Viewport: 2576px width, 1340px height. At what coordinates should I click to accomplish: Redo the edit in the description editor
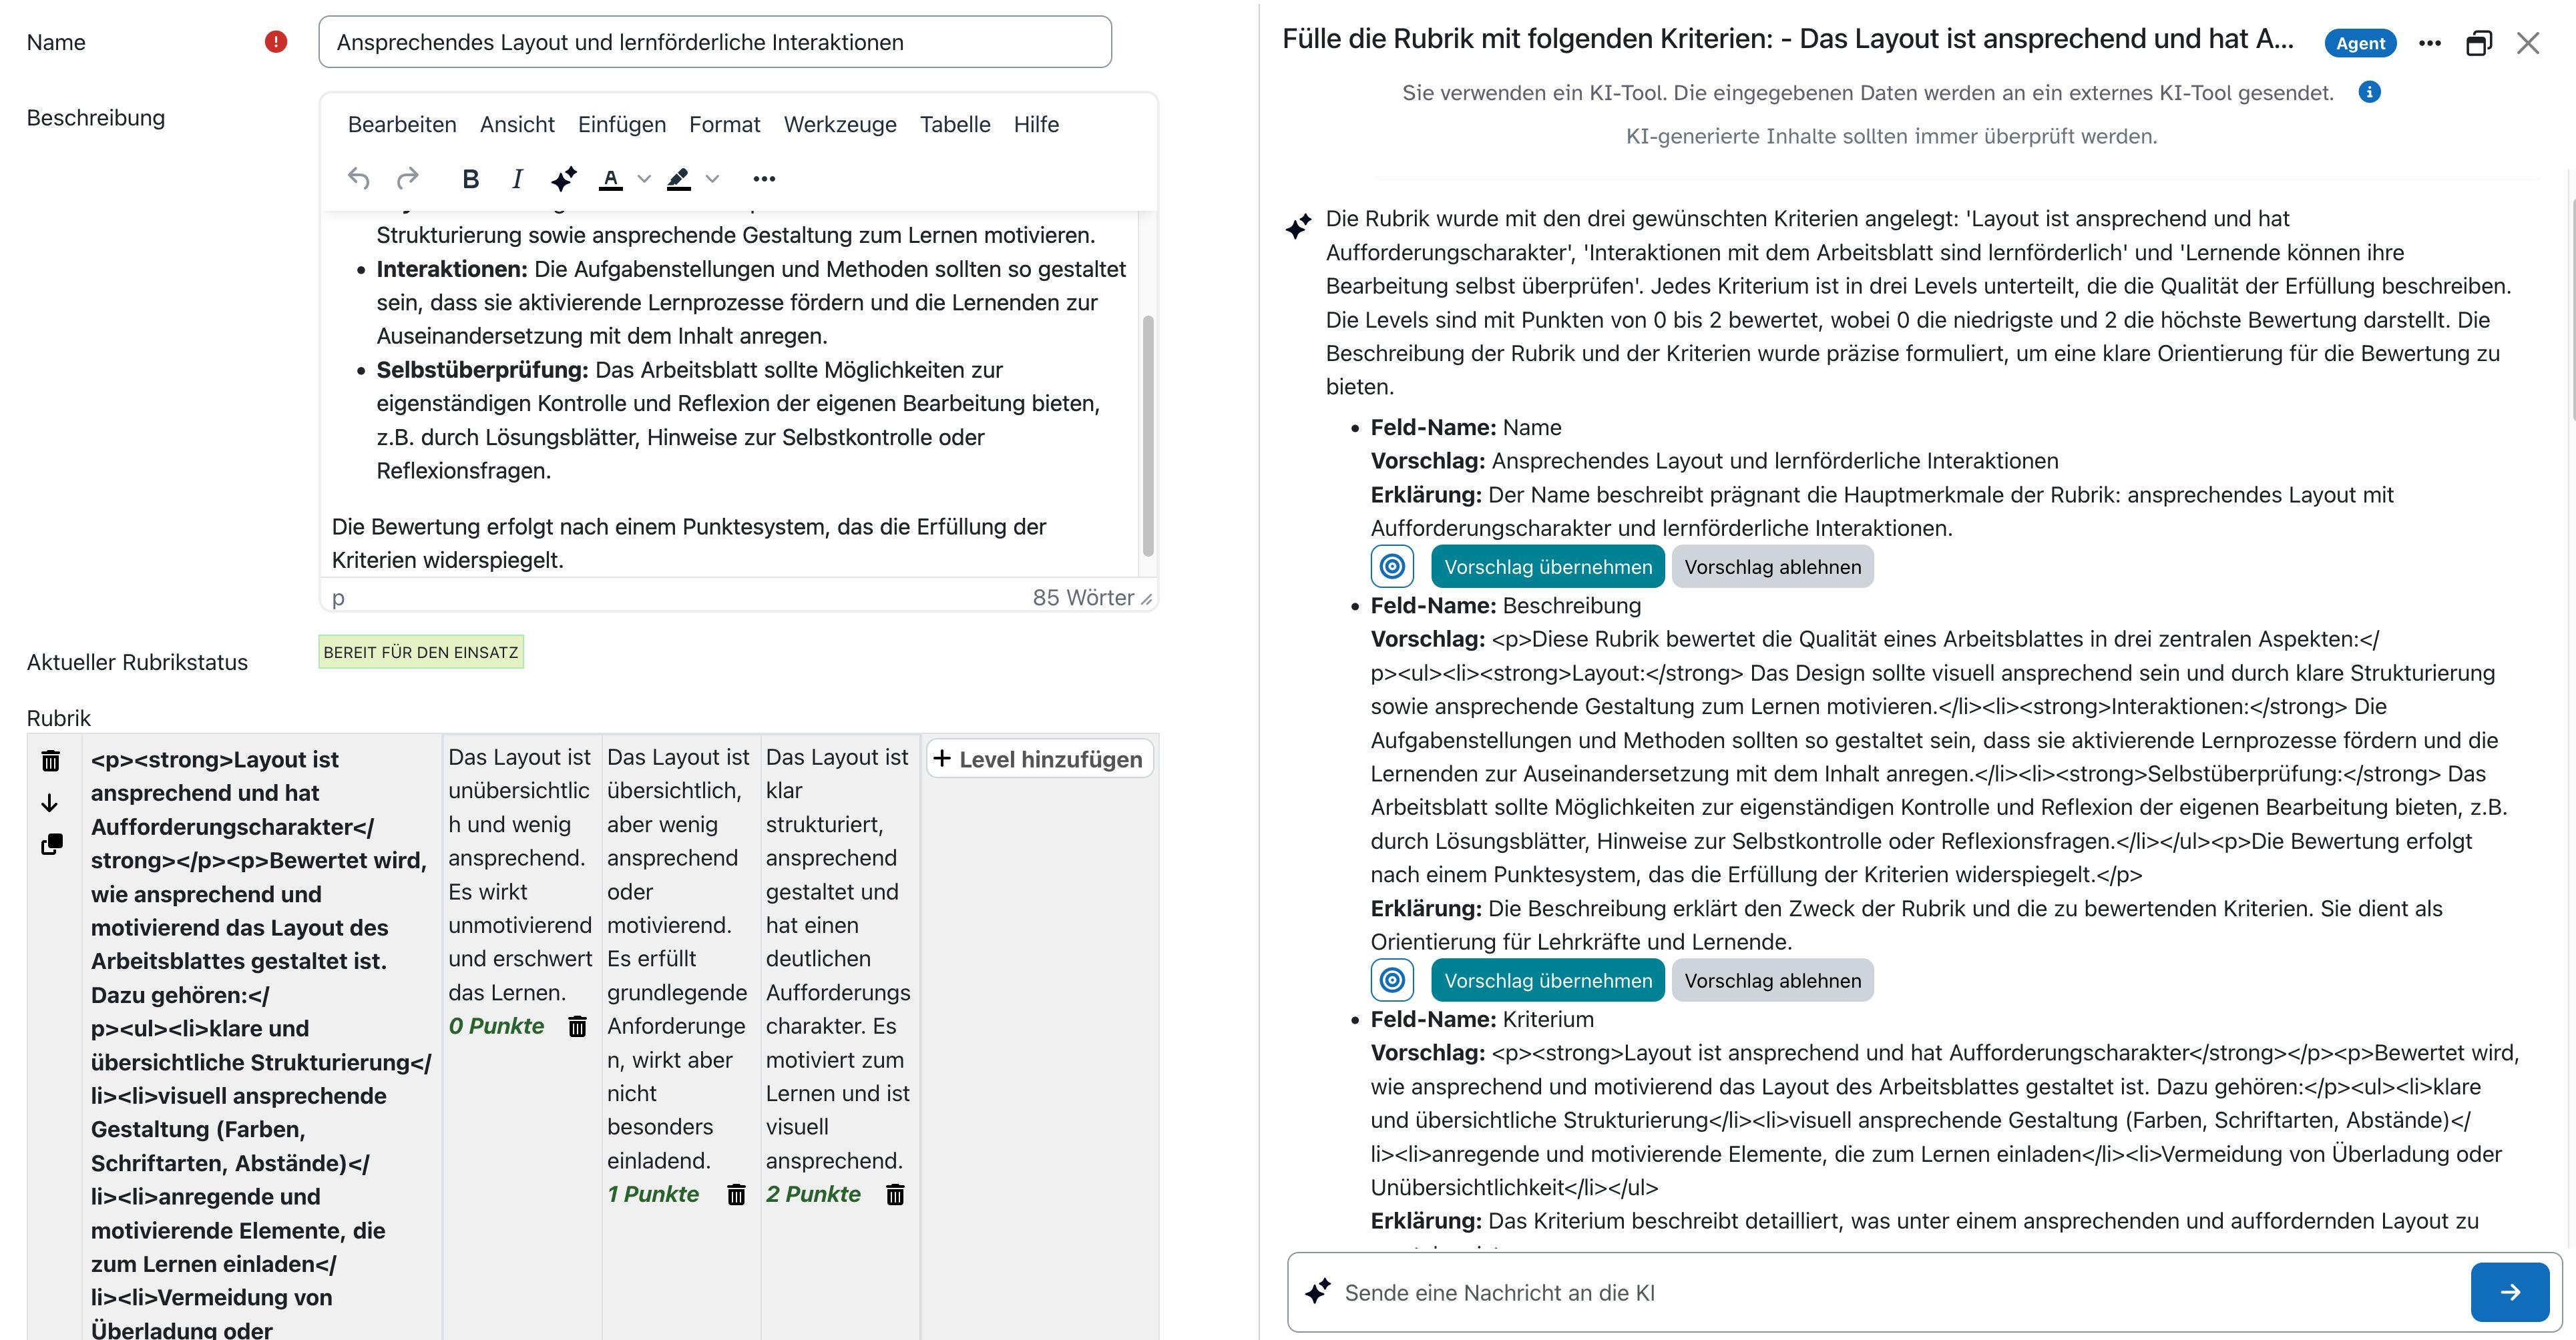(407, 179)
